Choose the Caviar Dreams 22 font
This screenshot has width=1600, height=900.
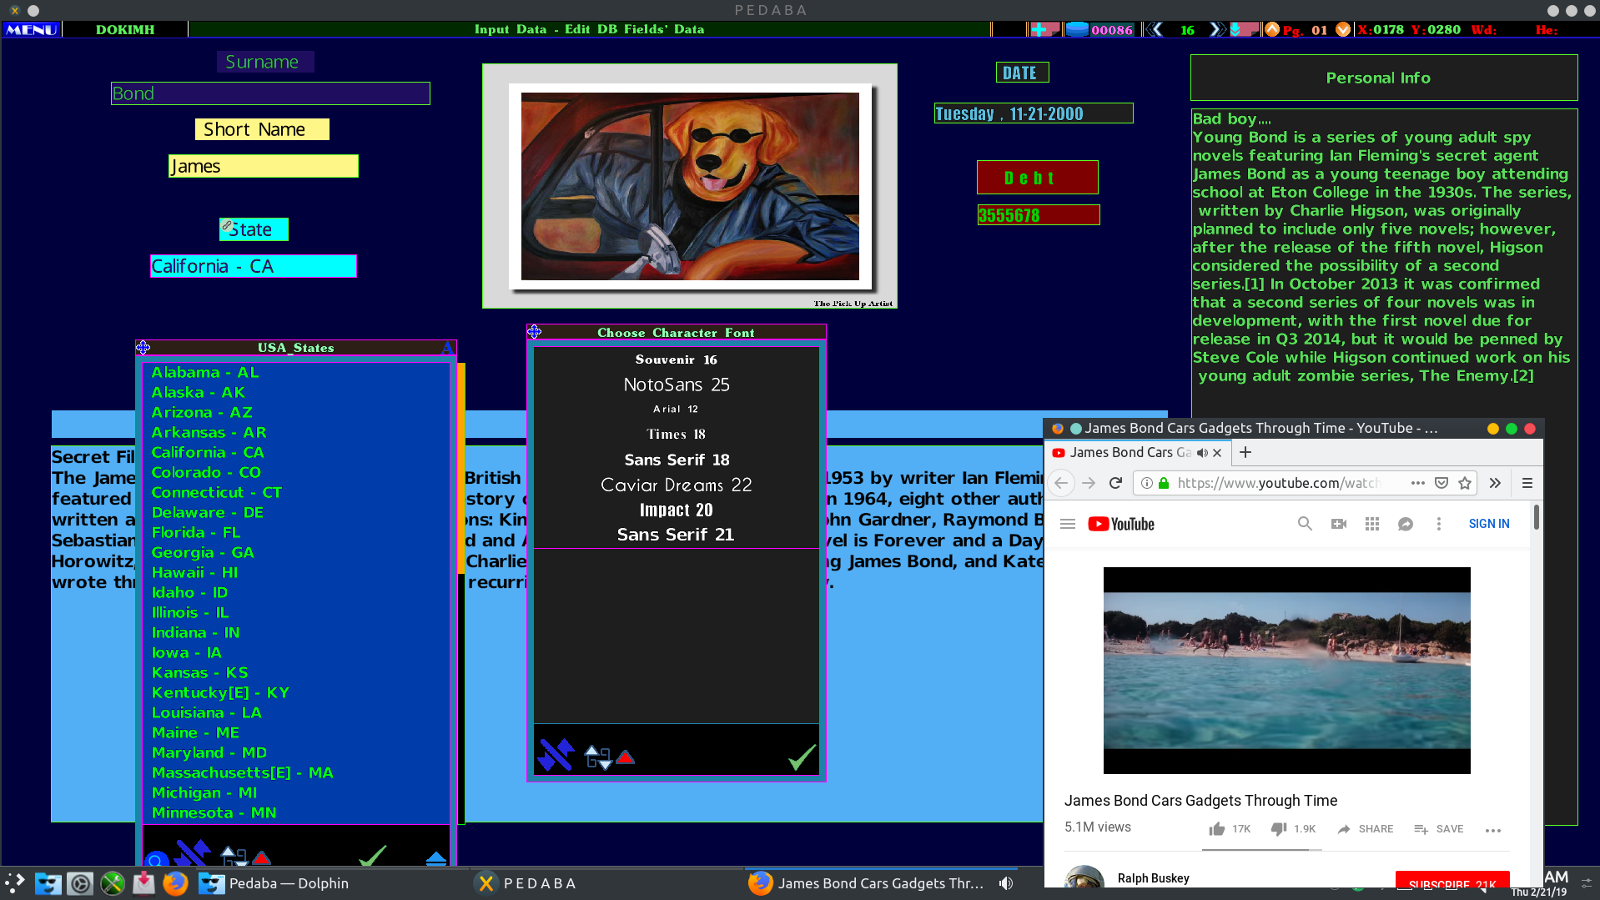[677, 485]
